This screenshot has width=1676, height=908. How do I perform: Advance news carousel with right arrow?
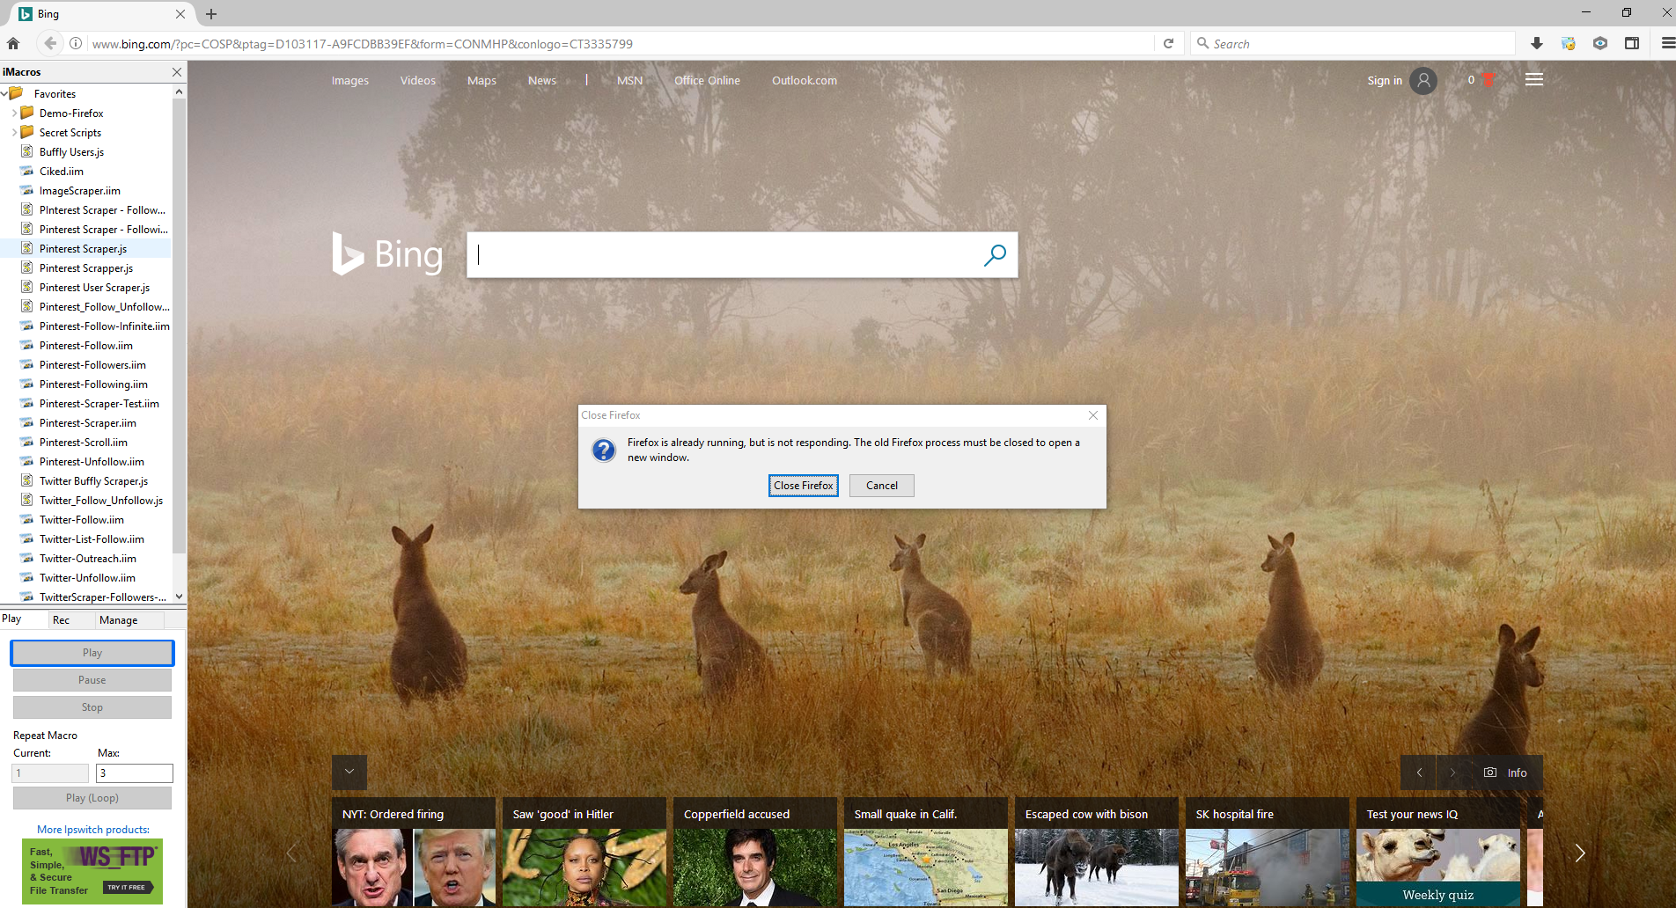[x=1580, y=853]
